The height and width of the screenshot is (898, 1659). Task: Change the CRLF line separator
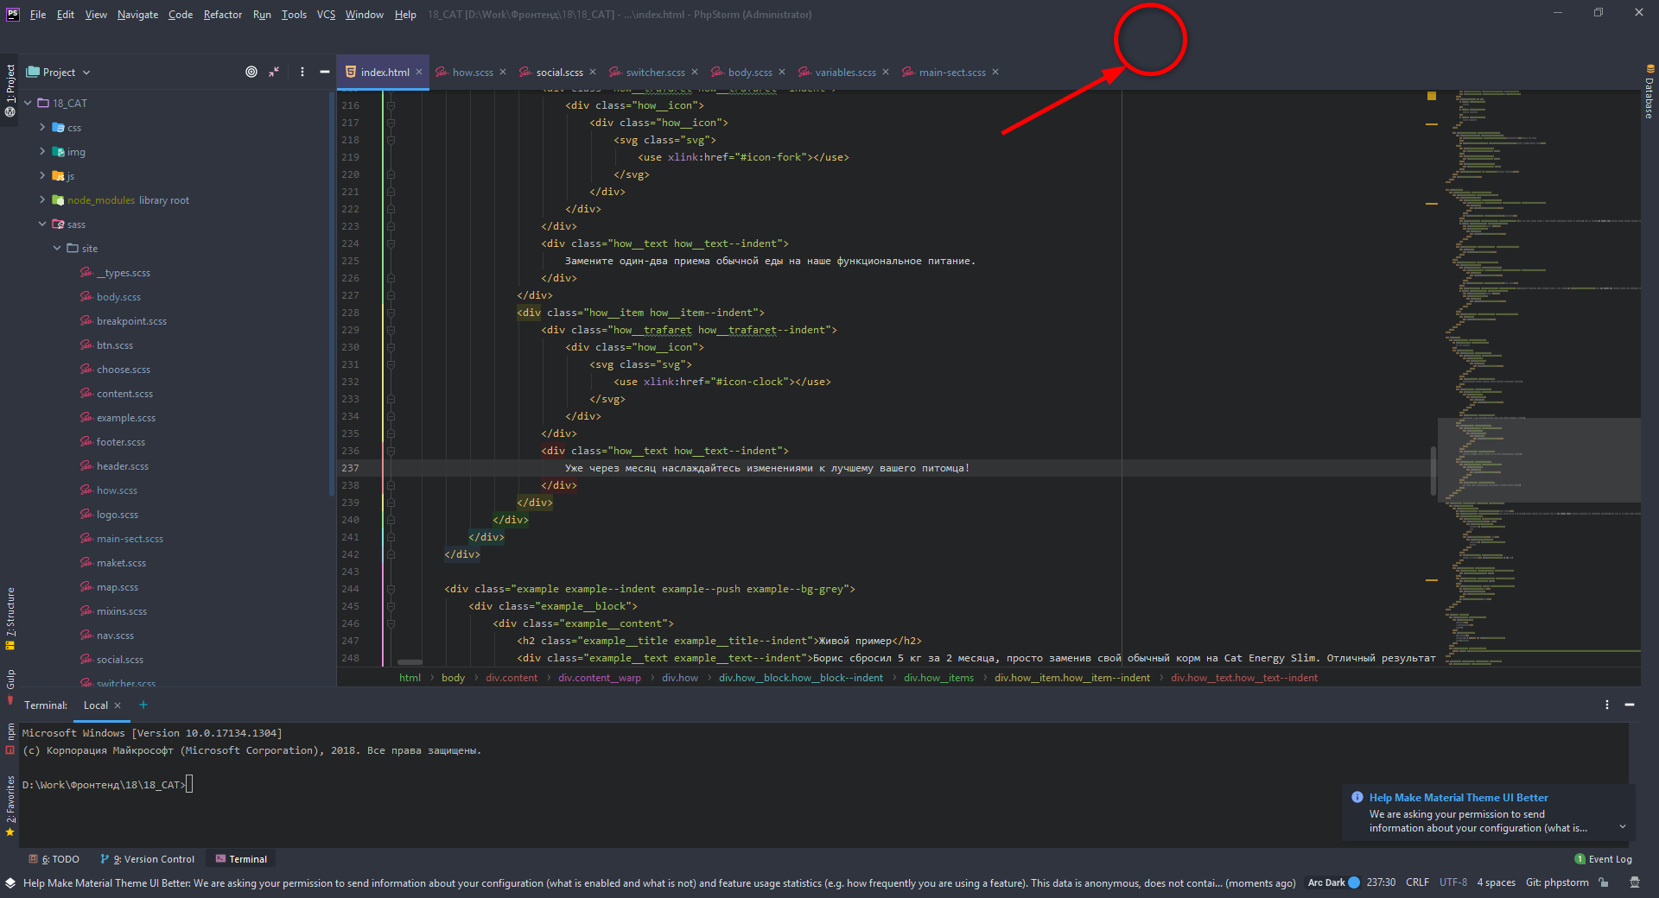[x=1417, y=882]
